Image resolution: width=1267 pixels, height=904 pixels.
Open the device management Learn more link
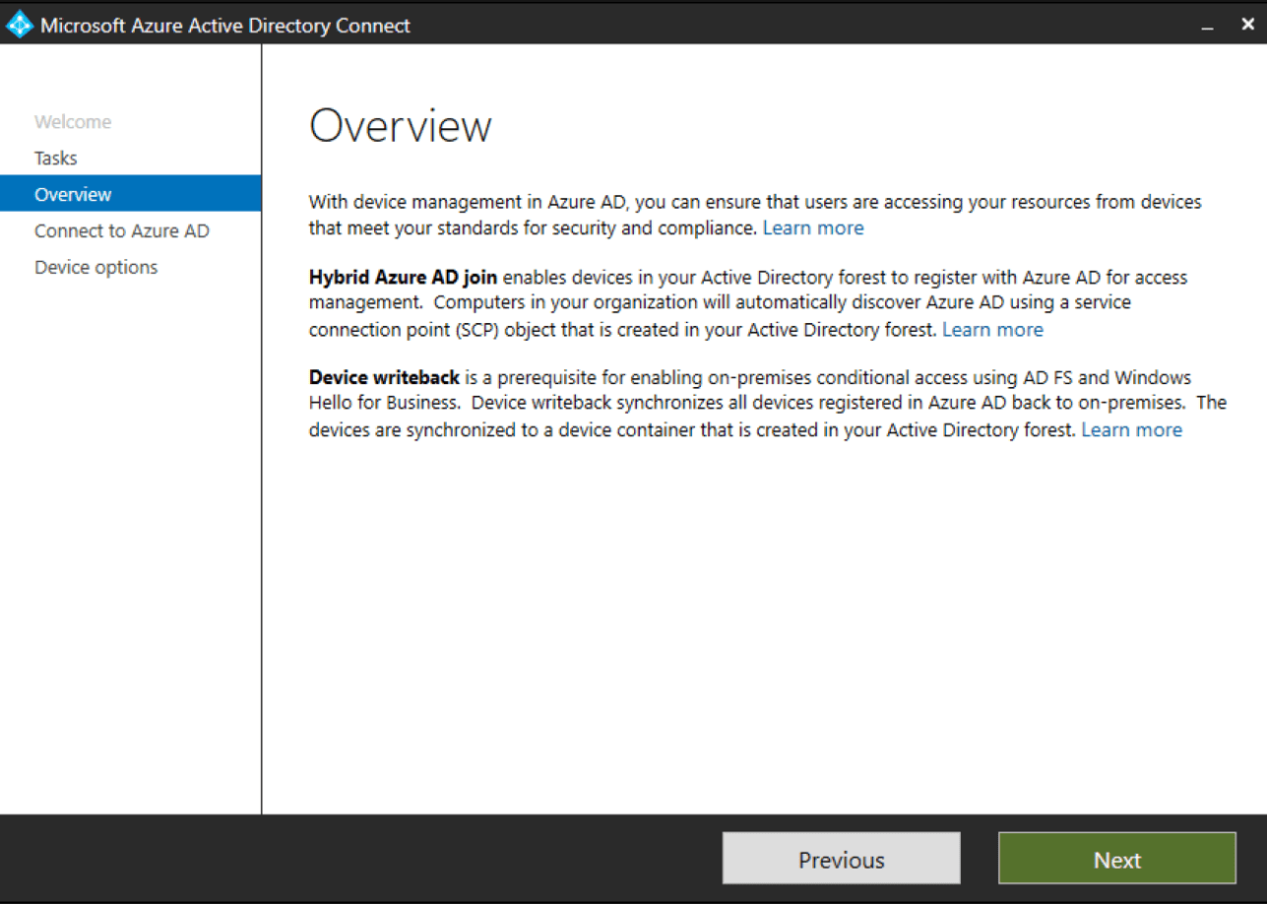pyautogui.click(x=812, y=227)
